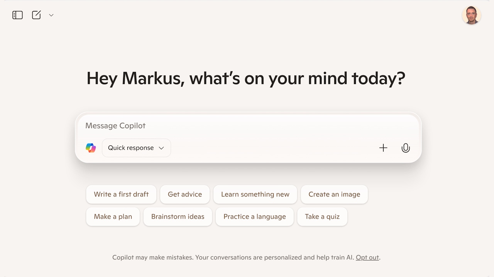This screenshot has height=277, width=494.
Task: Select the Brainstorm ideas suggestion
Action: (178, 217)
